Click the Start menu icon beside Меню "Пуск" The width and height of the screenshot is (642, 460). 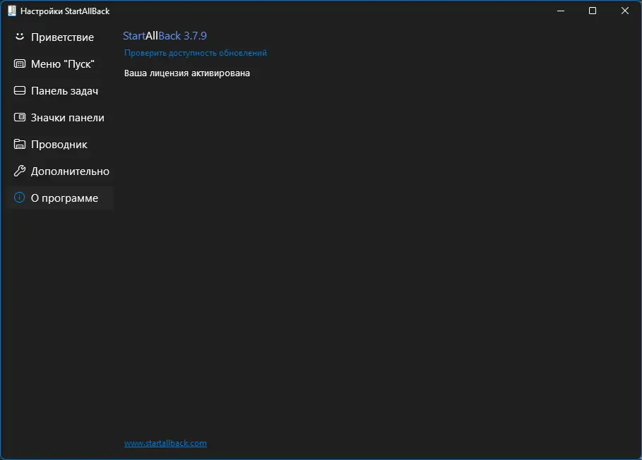point(20,63)
